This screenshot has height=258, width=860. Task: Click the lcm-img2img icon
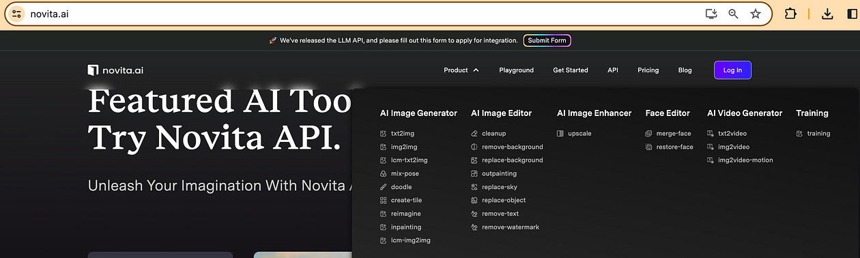pyautogui.click(x=384, y=240)
